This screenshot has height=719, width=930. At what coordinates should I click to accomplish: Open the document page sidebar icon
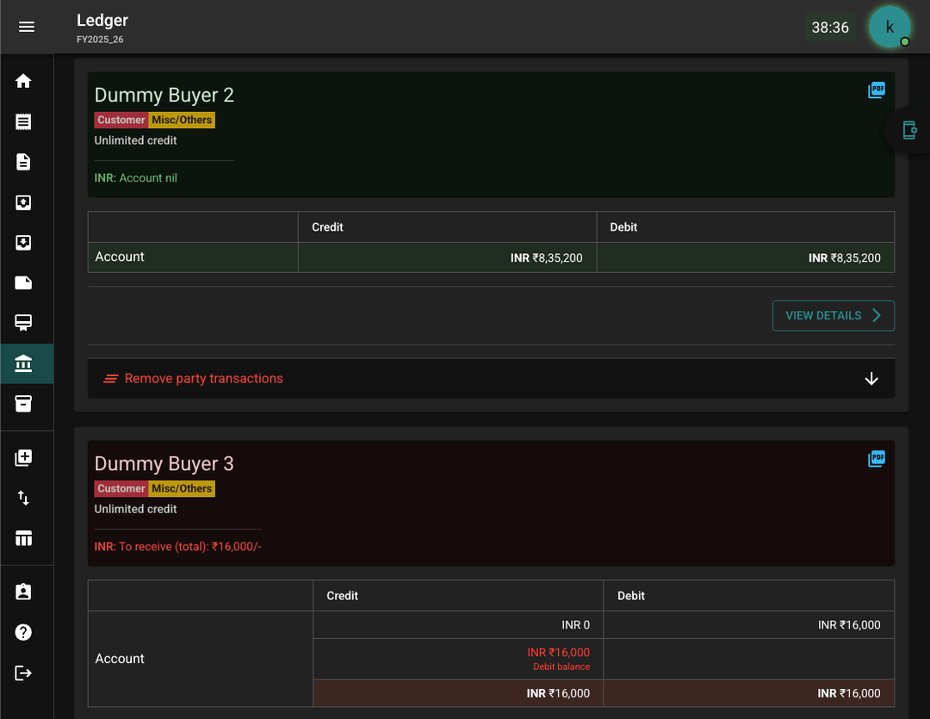[x=23, y=162]
